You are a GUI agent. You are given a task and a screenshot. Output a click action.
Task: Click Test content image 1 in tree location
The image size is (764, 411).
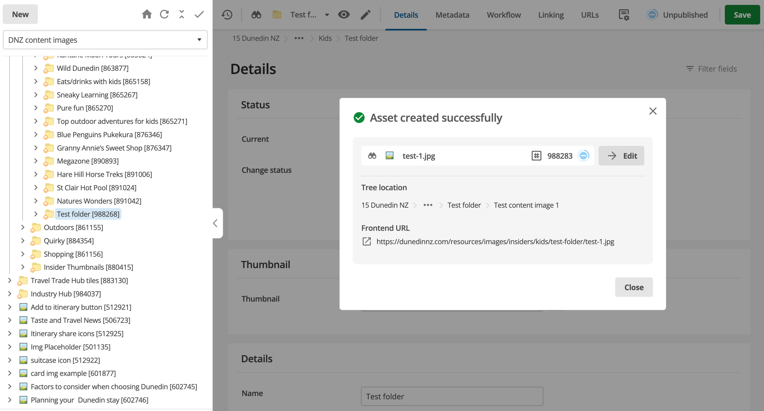tap(526, 205)
